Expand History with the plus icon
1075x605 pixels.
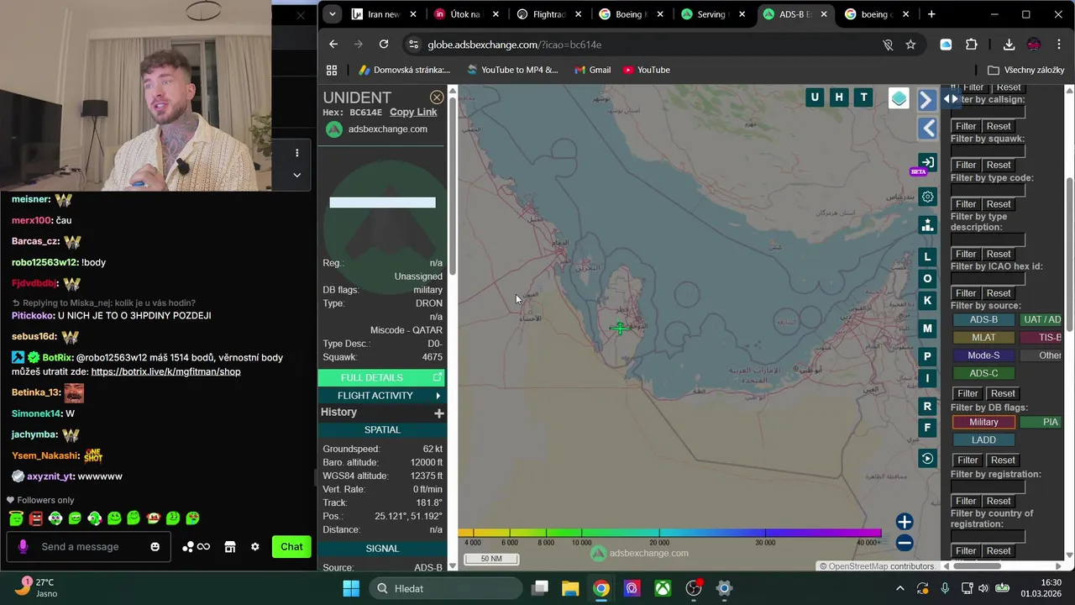(x=438, y=413)
